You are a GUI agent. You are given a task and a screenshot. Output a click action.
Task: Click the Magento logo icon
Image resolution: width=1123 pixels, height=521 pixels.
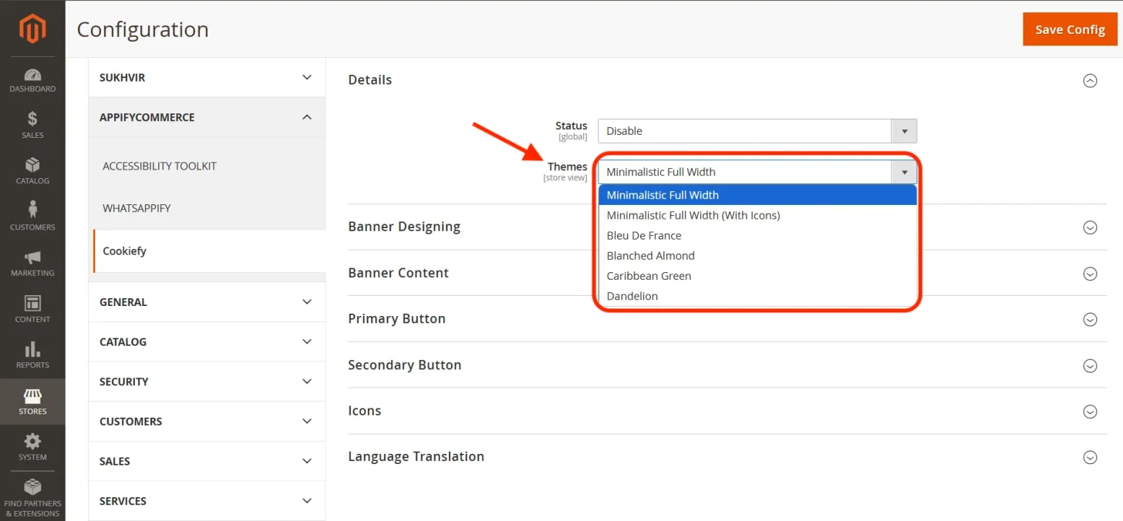[32, 29]
